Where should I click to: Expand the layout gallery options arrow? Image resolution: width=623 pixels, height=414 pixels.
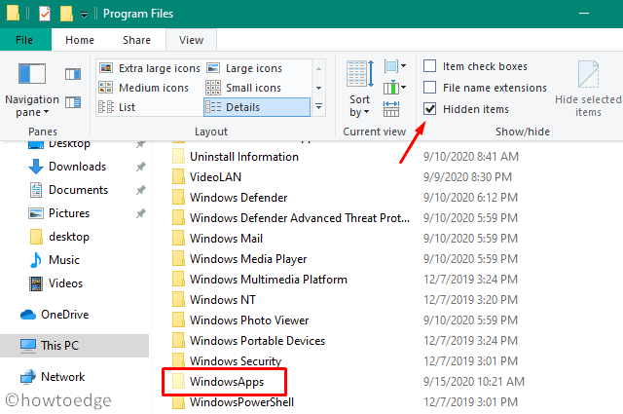click(x=318, y=107)
